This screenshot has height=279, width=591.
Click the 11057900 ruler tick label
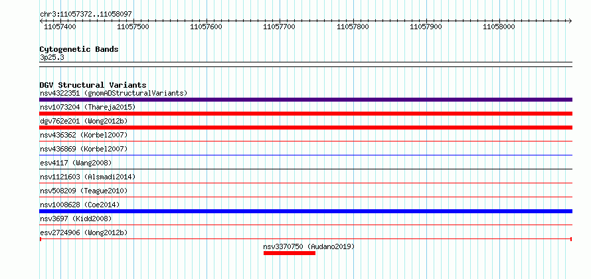426,27
